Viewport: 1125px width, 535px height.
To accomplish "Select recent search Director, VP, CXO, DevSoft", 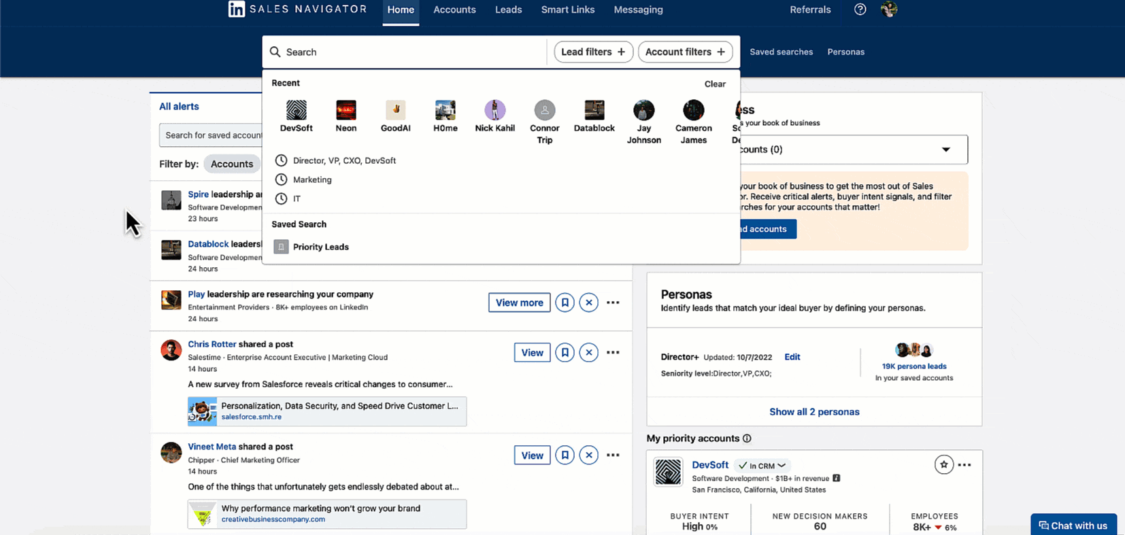I will click(x=344, y=160).
